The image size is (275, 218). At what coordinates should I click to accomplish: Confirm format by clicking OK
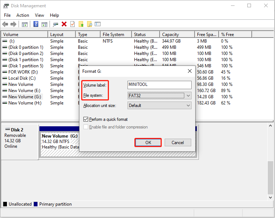(148, 142)
